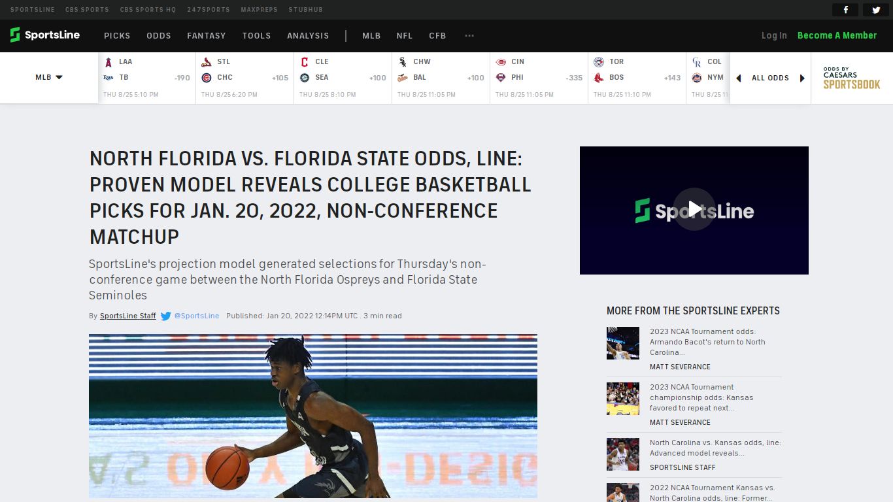Open the All Odds link
The width and height of the screenshot is (893, 502).
770,78
